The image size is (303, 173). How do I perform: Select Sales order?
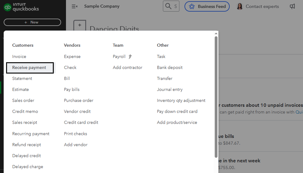click(x=23, y=101)
